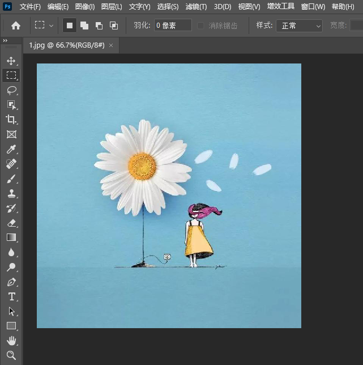Screen dimensions: 363x365
Task: Open the 滤镜(T) menu
Action: pyautogui.click(x=196, y=7)
